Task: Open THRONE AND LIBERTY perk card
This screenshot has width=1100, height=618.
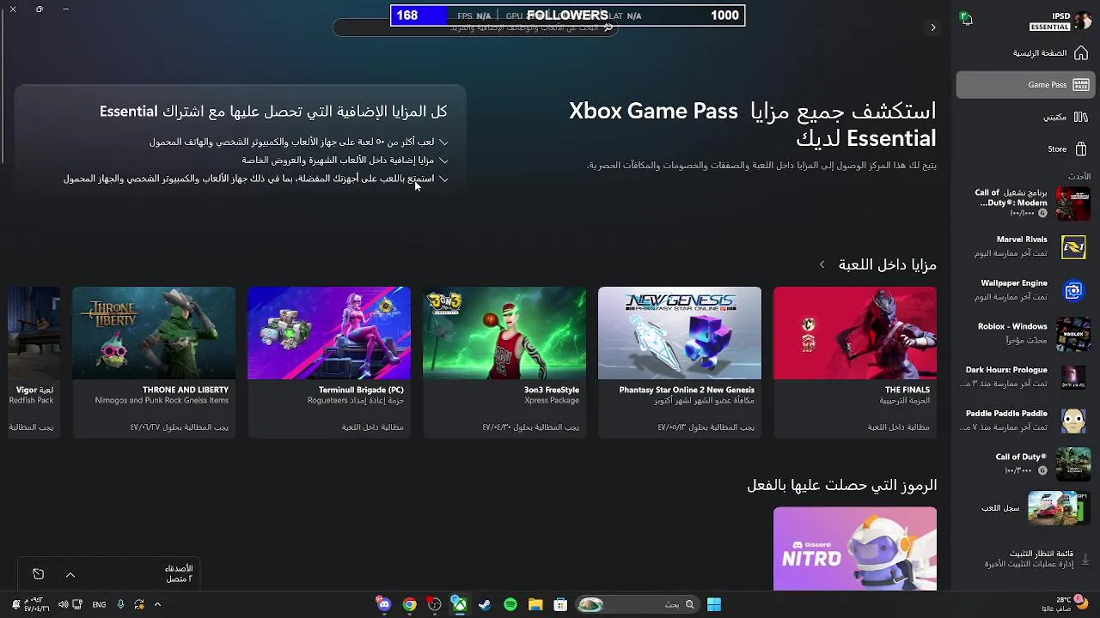Action: pyautogui.click(x=154, y=362)
